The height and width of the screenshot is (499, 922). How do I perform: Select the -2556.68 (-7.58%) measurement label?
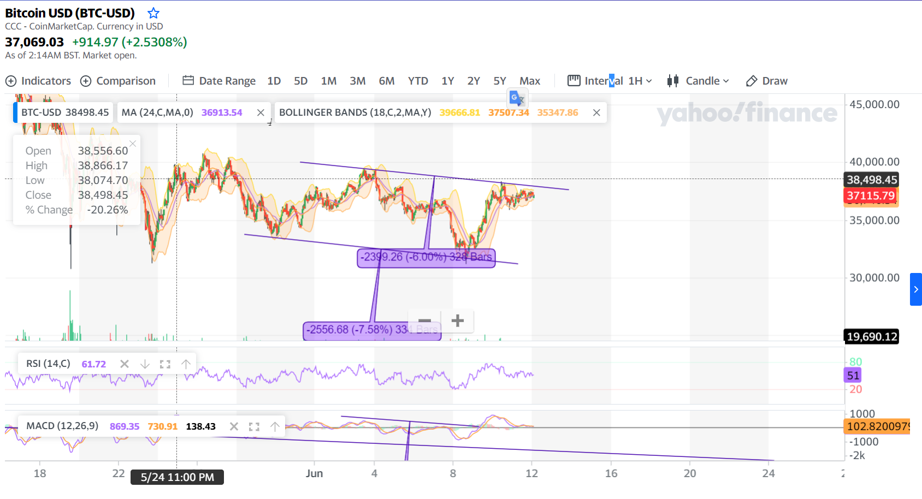pyautogui.click(x=372, y=330)
